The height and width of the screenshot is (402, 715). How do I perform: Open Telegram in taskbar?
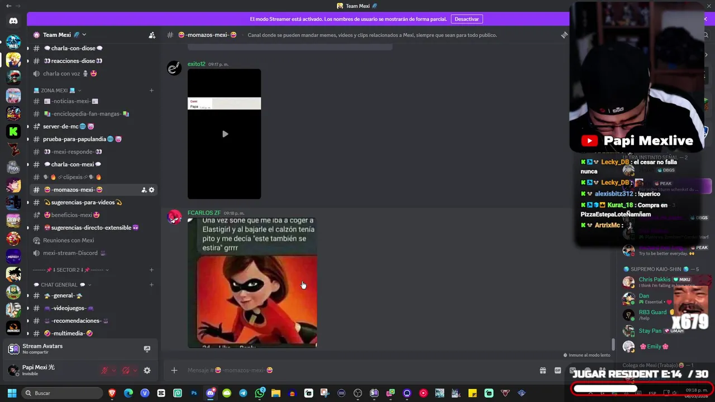tap(243, 393)
